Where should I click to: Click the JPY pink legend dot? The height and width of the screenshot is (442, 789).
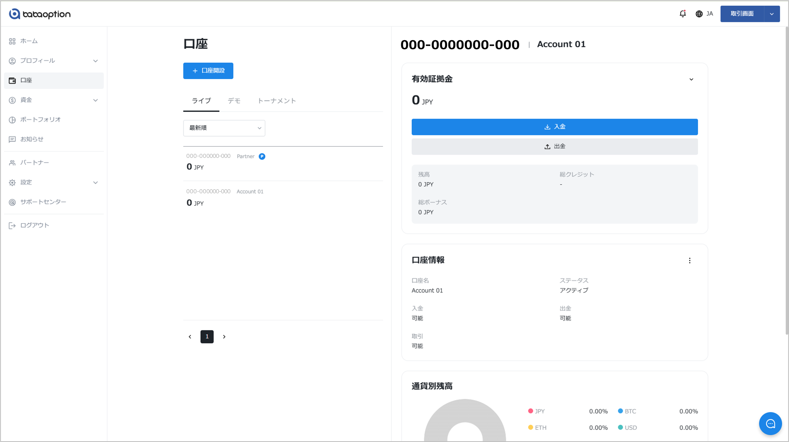[530, 411]
